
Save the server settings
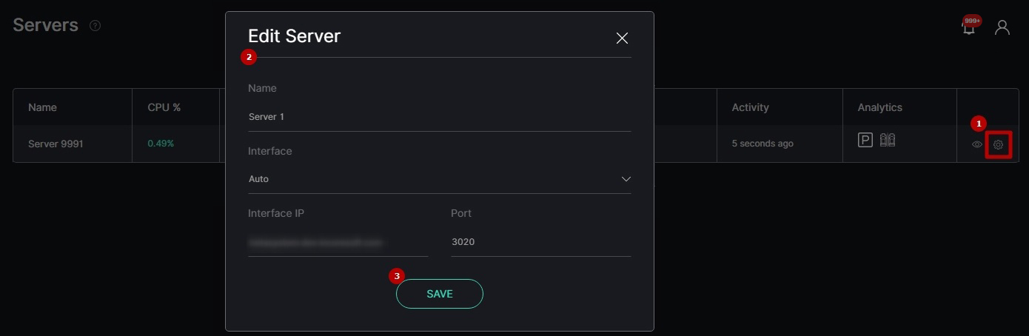click(440, 294)
